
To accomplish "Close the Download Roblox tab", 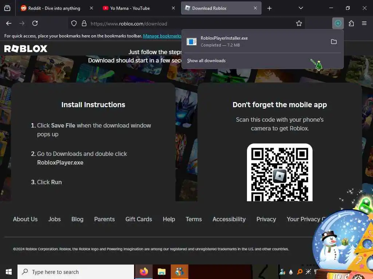I will click(255, 8).
